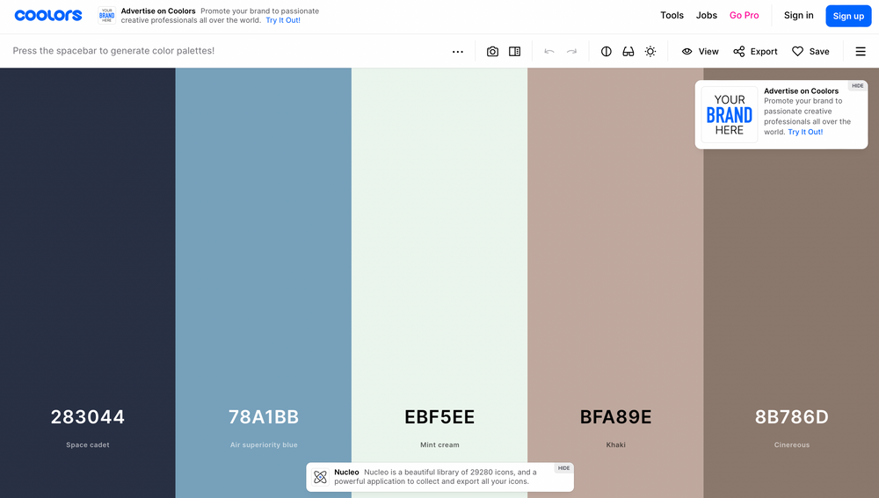
Task: Click the Coolors logo
Action: pos(48,15)
